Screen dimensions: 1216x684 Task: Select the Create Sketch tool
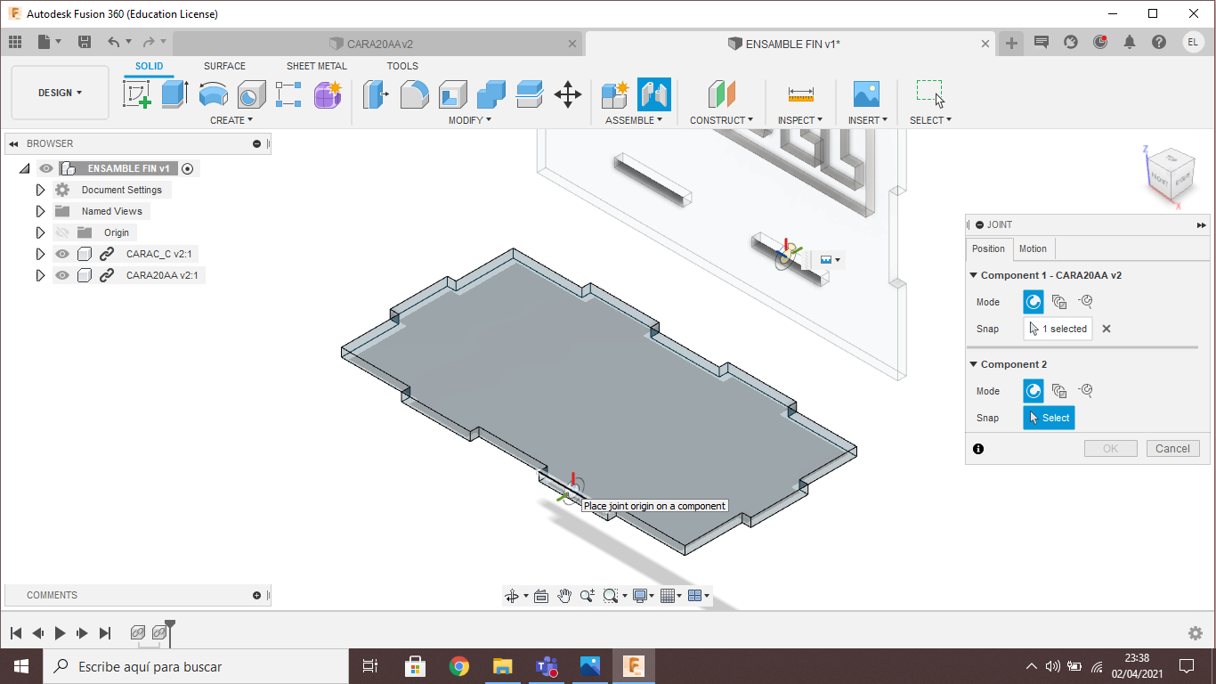136,94
